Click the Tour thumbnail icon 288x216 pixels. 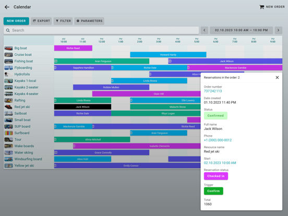point(9,140)
